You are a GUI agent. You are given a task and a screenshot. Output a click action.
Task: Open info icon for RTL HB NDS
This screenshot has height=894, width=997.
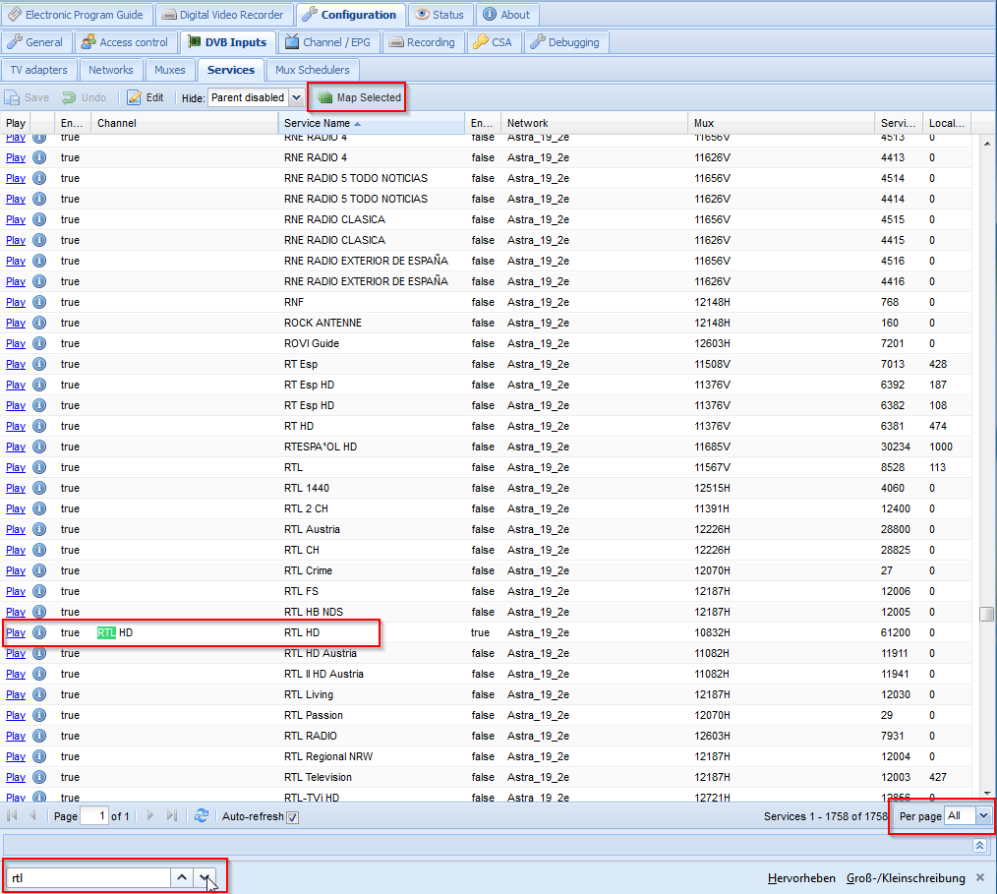click(x=39, y=612)
